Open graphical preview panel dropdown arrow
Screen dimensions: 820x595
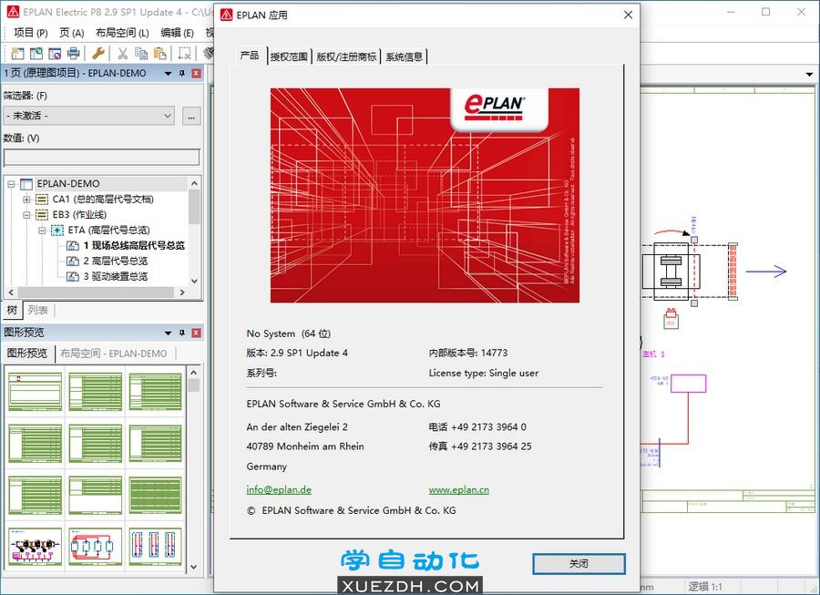168,333
